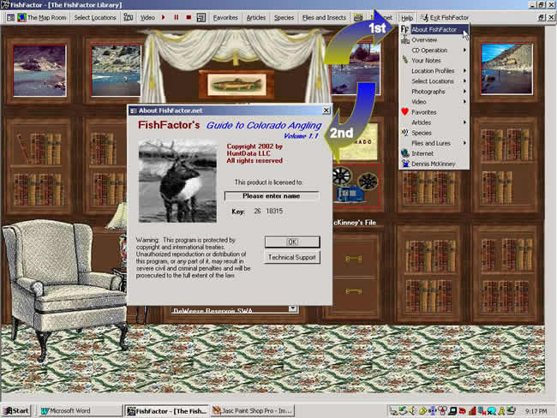
Task: Click the pencil icon beside Your Notes
Action: (405, 60)
